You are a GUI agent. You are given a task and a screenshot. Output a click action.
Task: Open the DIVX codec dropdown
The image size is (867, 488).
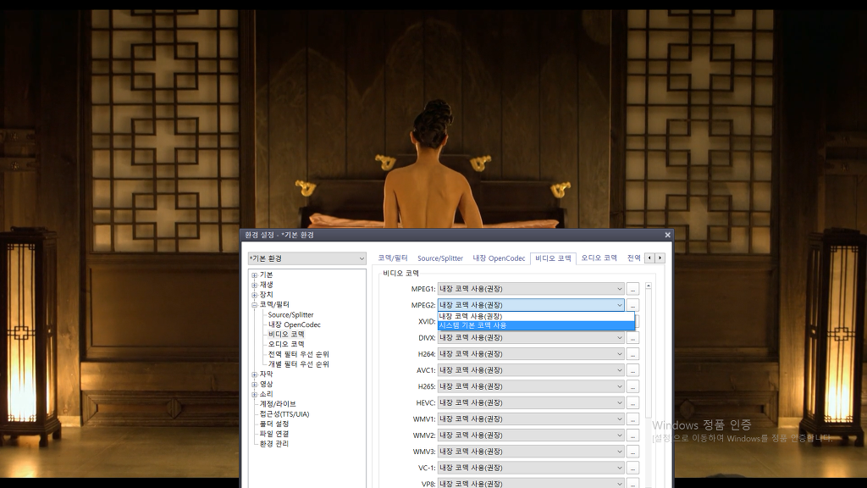tap(531, 337)
